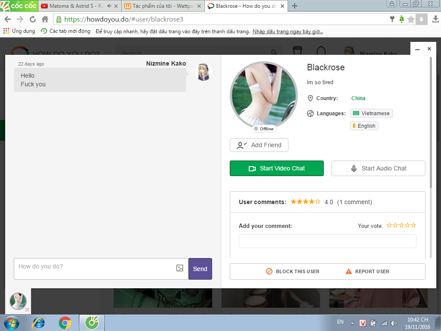Open Google Chrome from the taskbar
Image resolution: width=441 pixels, height=331 pixels.
[x=65, y=322]
